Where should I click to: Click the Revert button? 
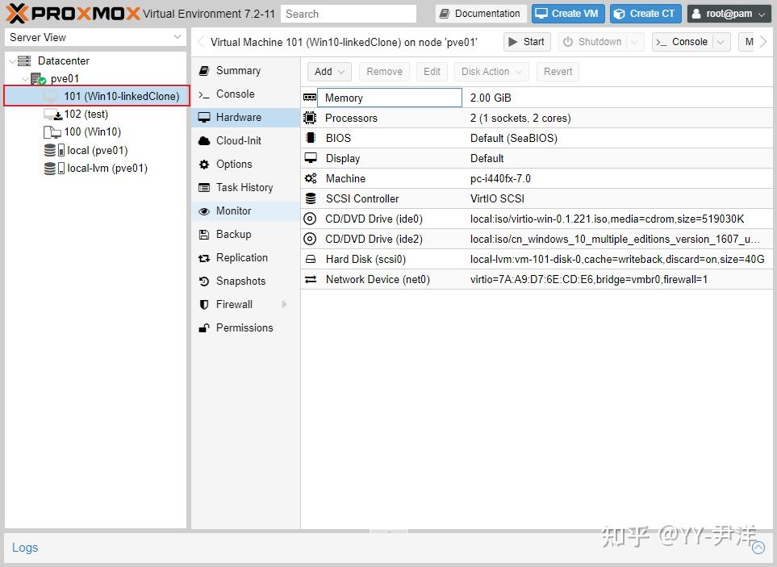pos(558,72)
